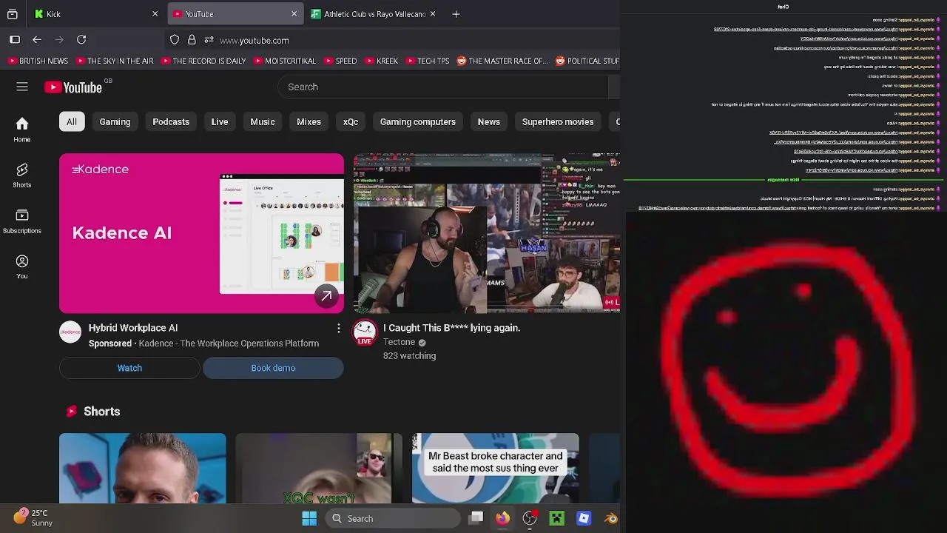Open a new browser tab
Image resolution: width=947 pixels, height=533 pixels.
coord(456,14)
